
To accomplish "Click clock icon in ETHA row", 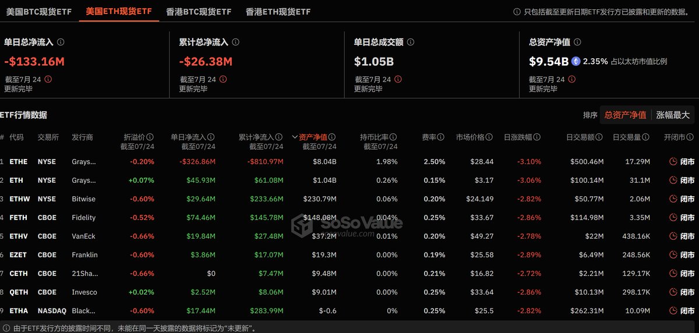I will (674, 311).
